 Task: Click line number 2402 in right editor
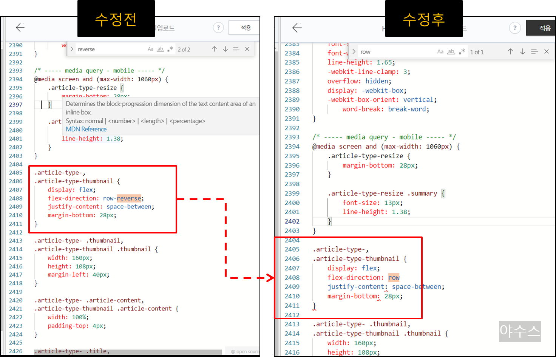click(292, 221)
